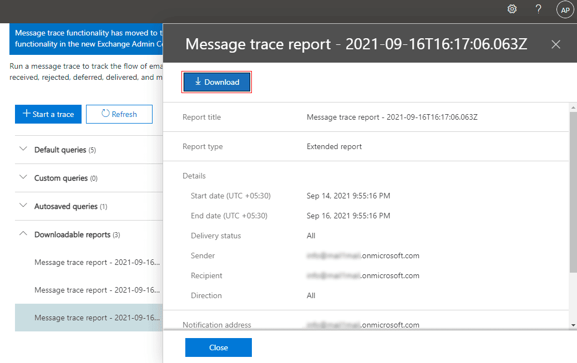Click the Sender email address value
Viewport: 577px width, 363px height.
(363, 256)
